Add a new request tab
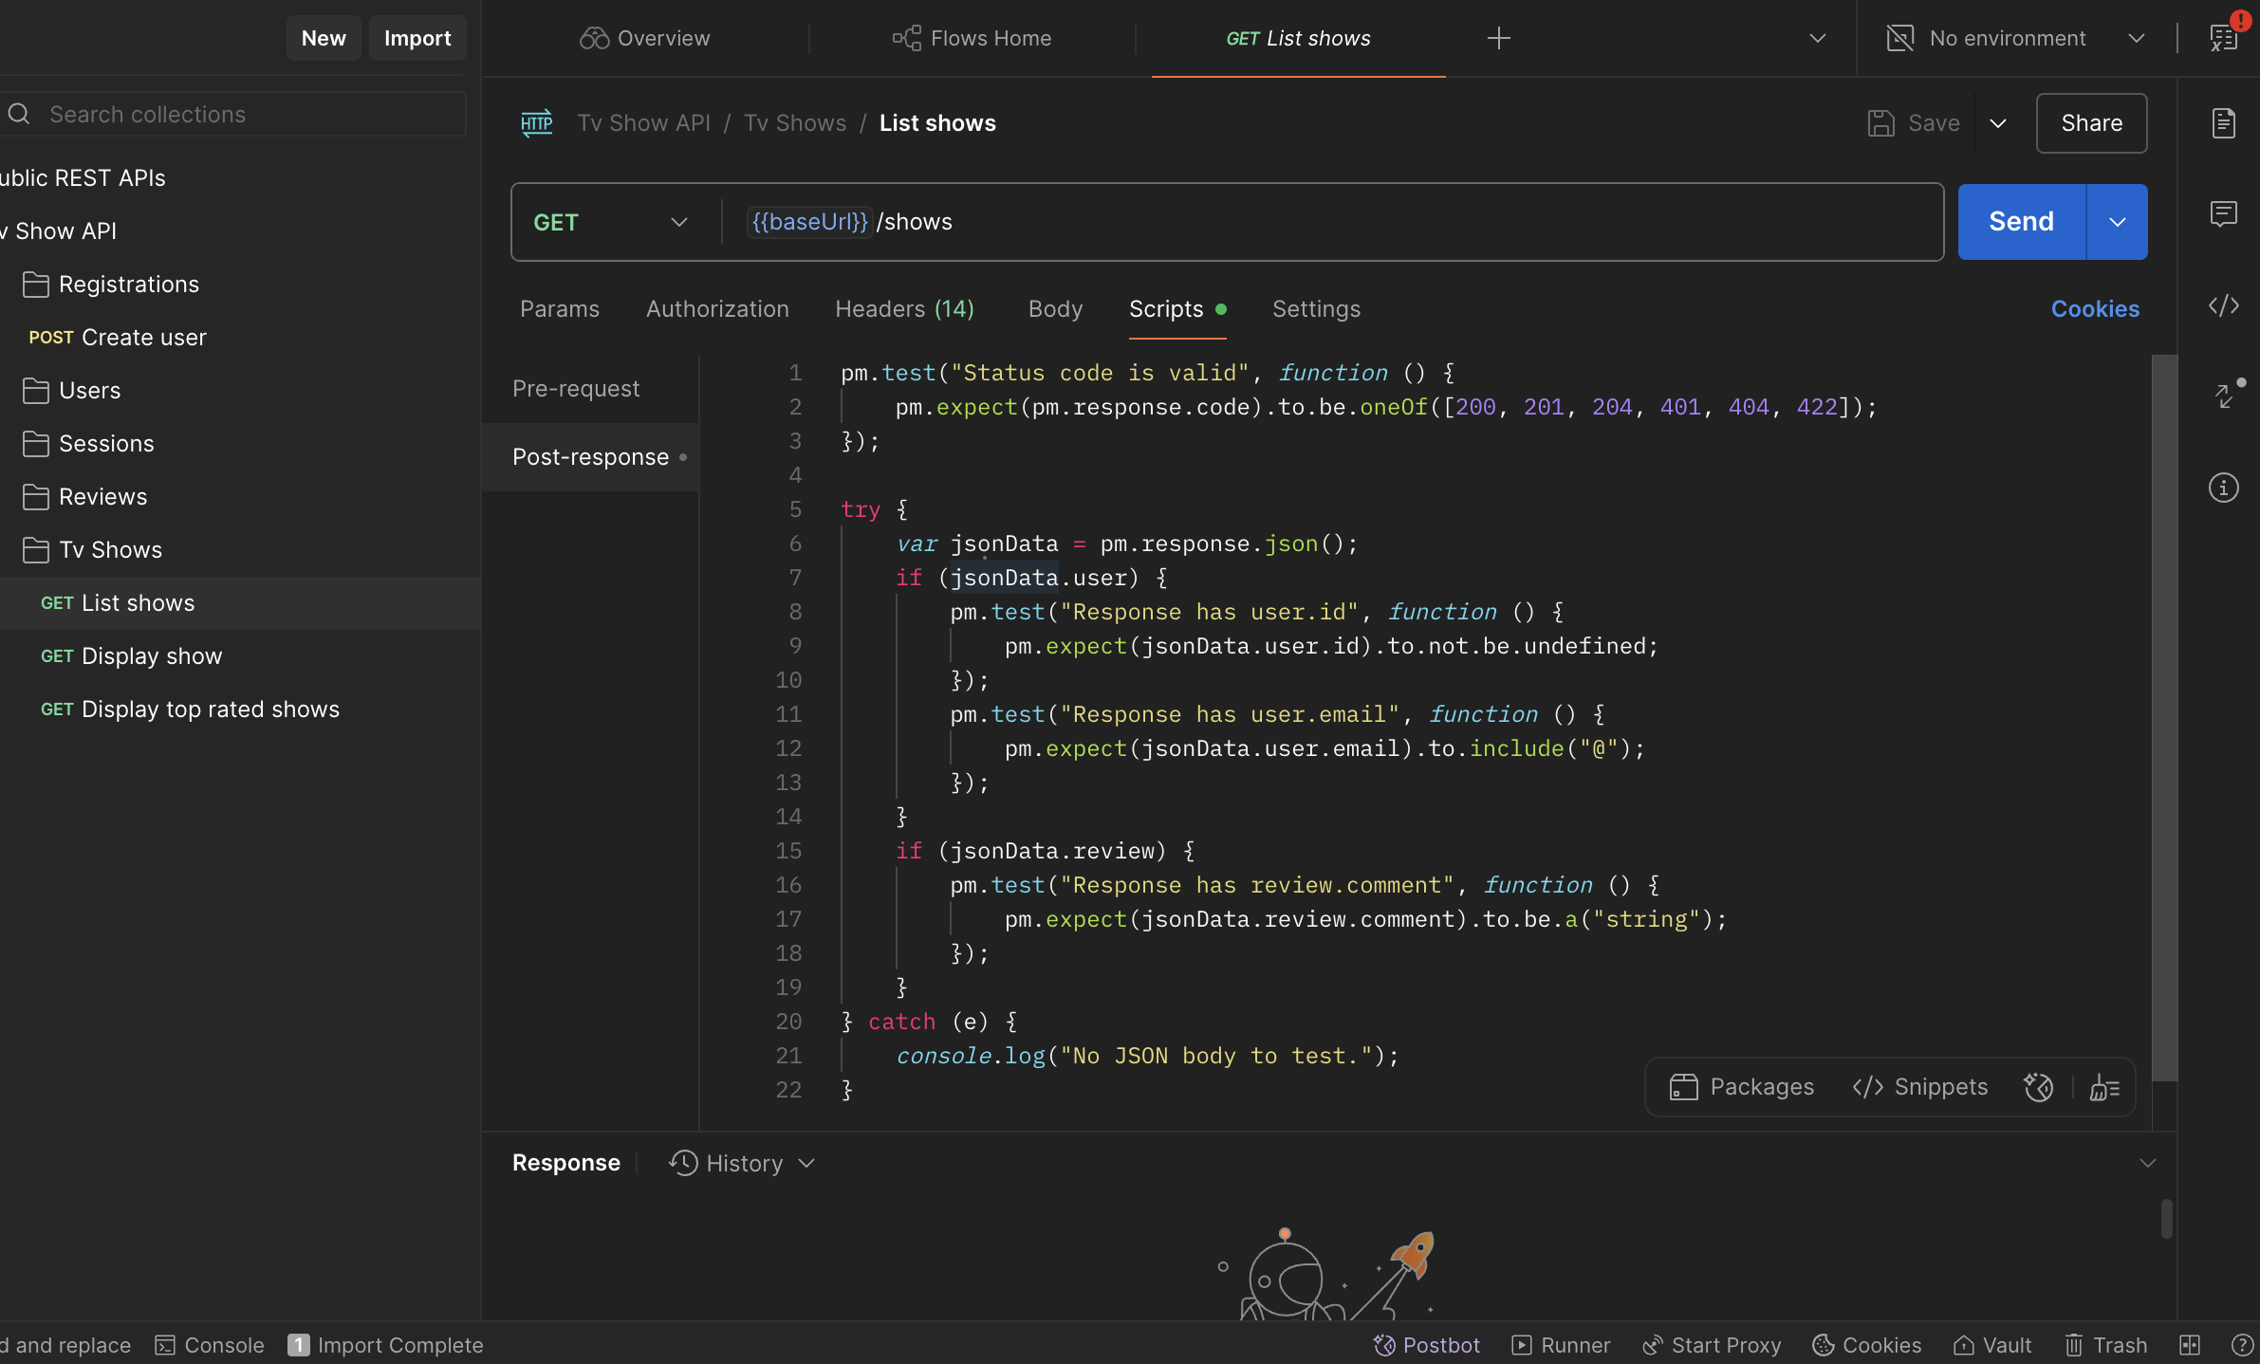The height and width of the screenshot is (1364, 2260). 1499,38
